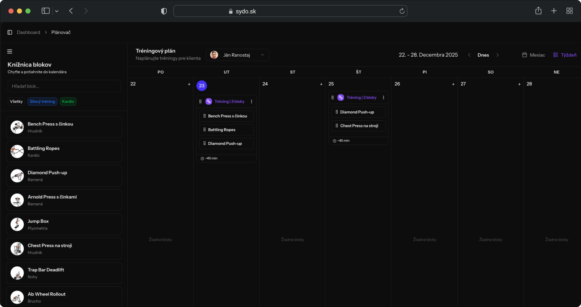Click plus icon to add block on day 22

(189, 84)
